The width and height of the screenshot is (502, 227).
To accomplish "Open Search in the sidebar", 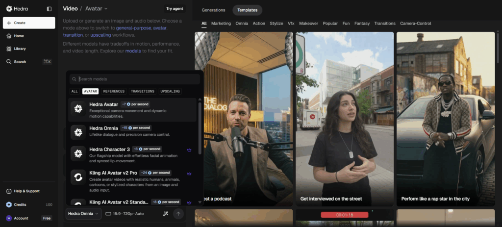I will click(29, 61).
